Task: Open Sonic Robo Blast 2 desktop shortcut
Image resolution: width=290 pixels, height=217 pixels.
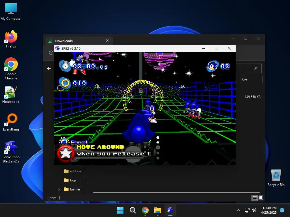Action: (11, 152)
